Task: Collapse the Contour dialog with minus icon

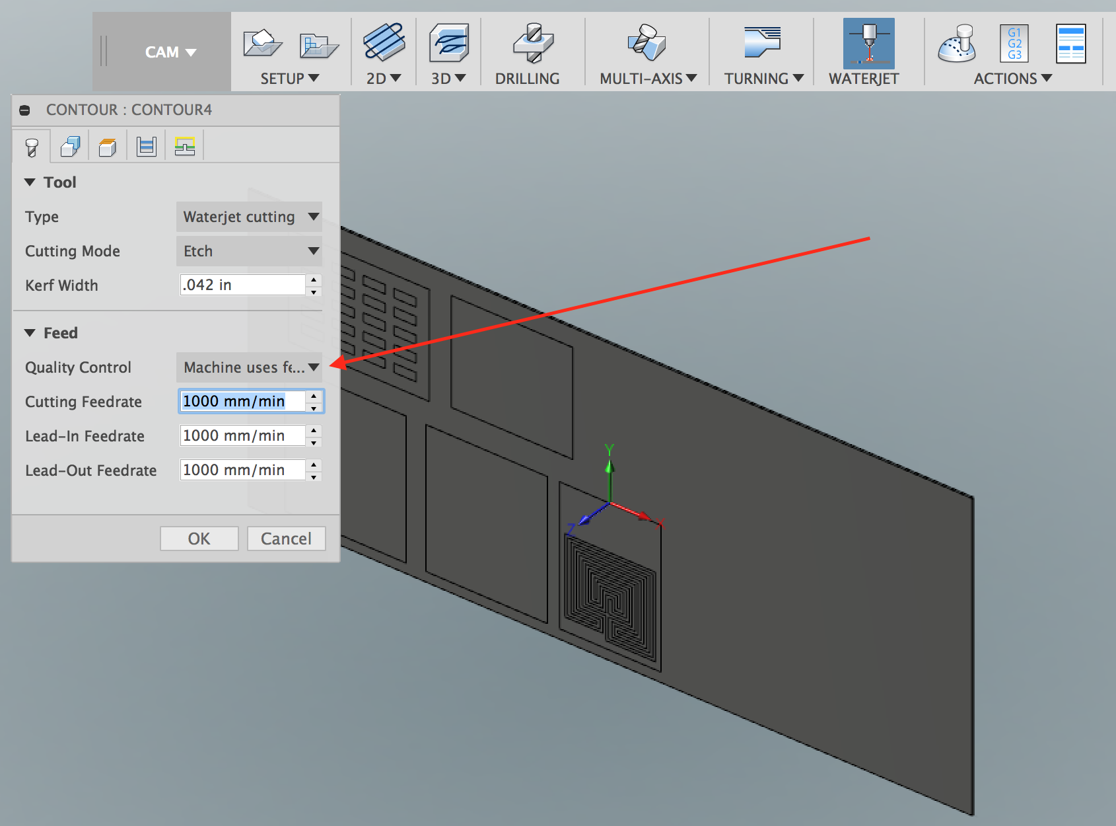Action: tap(24, 110)
